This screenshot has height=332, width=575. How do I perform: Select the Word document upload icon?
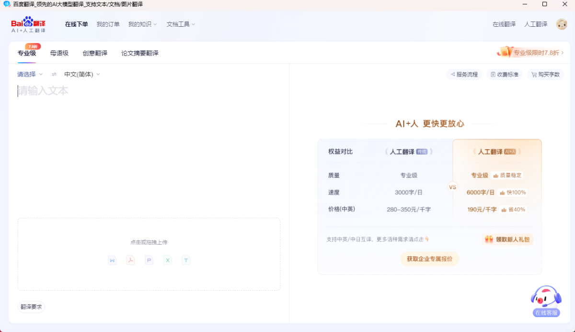coord(112,260)
